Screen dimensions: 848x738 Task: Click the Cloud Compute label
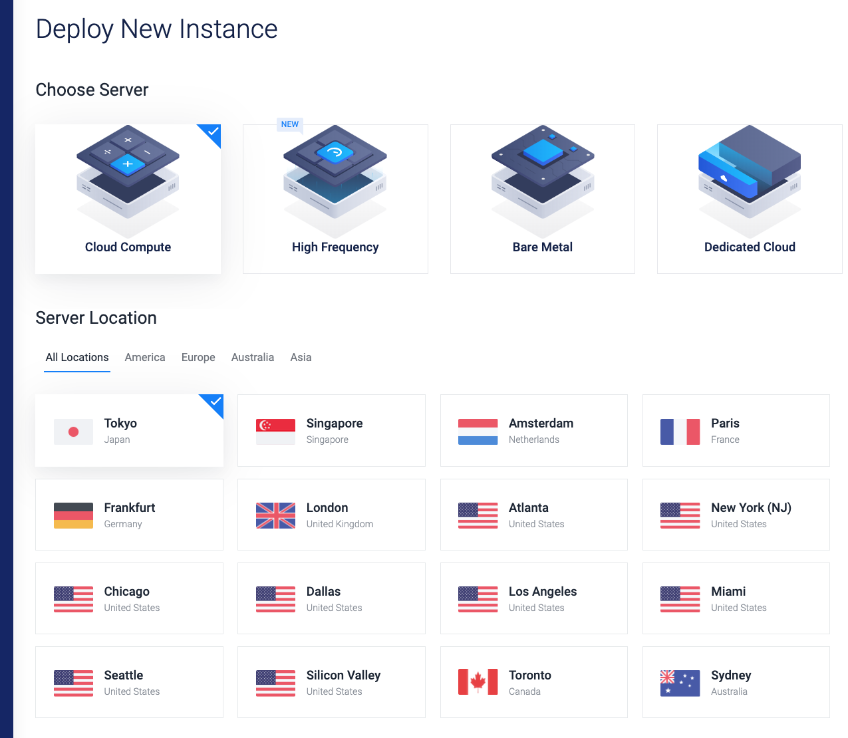[128, 247]
